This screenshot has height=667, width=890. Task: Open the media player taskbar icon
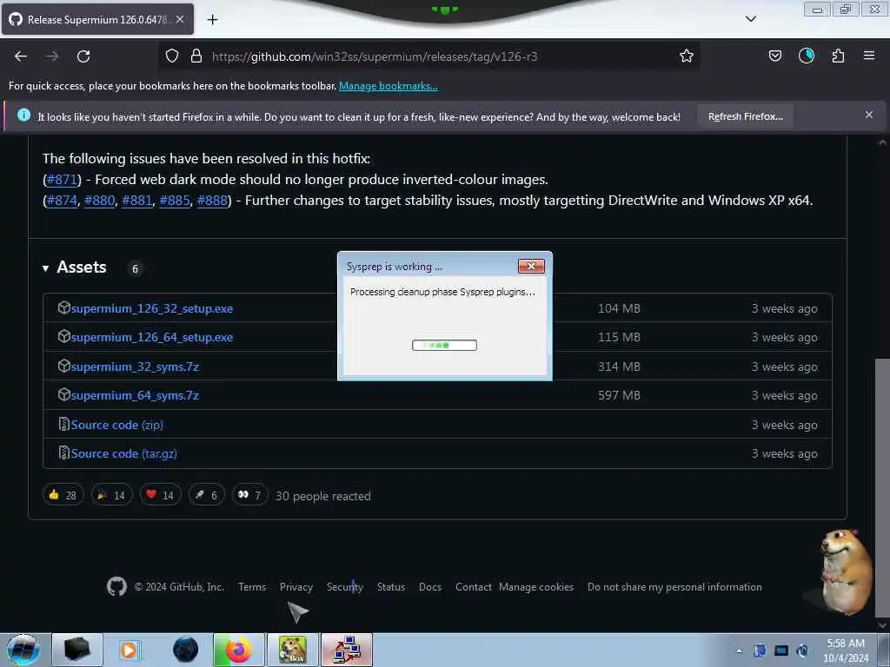(129, 650)
